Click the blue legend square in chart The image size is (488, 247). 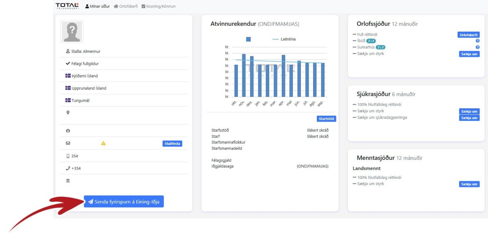248,39
